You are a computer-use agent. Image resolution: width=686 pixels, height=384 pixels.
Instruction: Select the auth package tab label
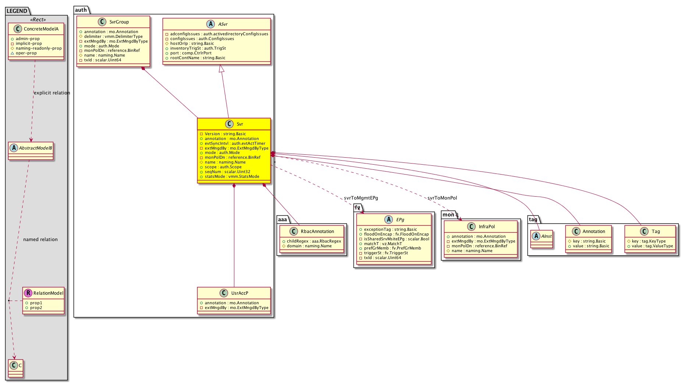click(x=81, y=10)
